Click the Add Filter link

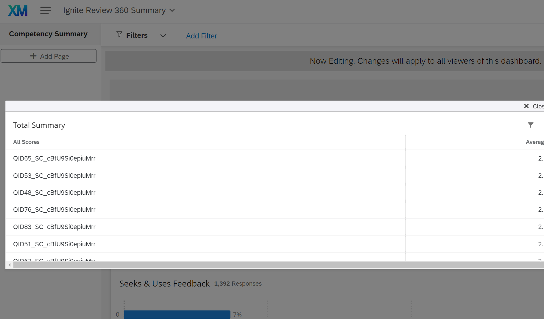(202, 36)
